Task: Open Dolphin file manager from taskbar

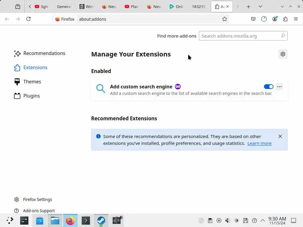Action: (x=55, y=220)
